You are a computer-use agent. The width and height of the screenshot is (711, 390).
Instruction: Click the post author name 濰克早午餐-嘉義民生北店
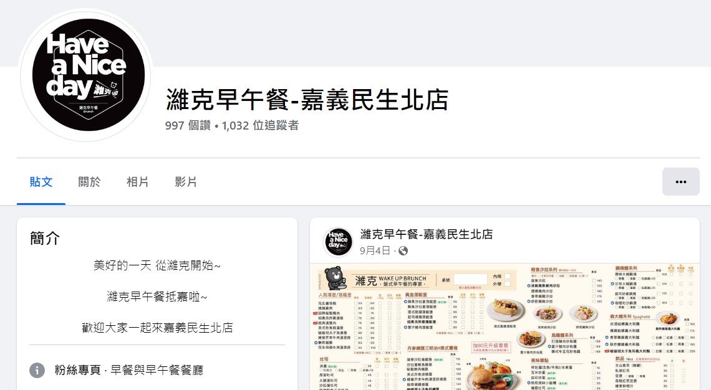(426, 234)
